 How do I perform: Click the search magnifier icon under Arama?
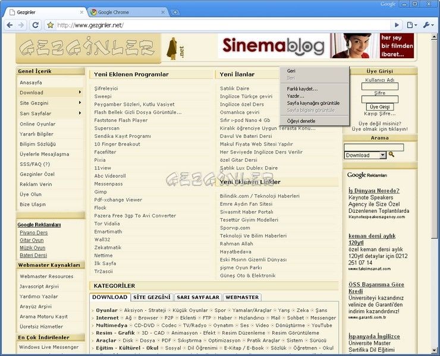click(391, 155)
